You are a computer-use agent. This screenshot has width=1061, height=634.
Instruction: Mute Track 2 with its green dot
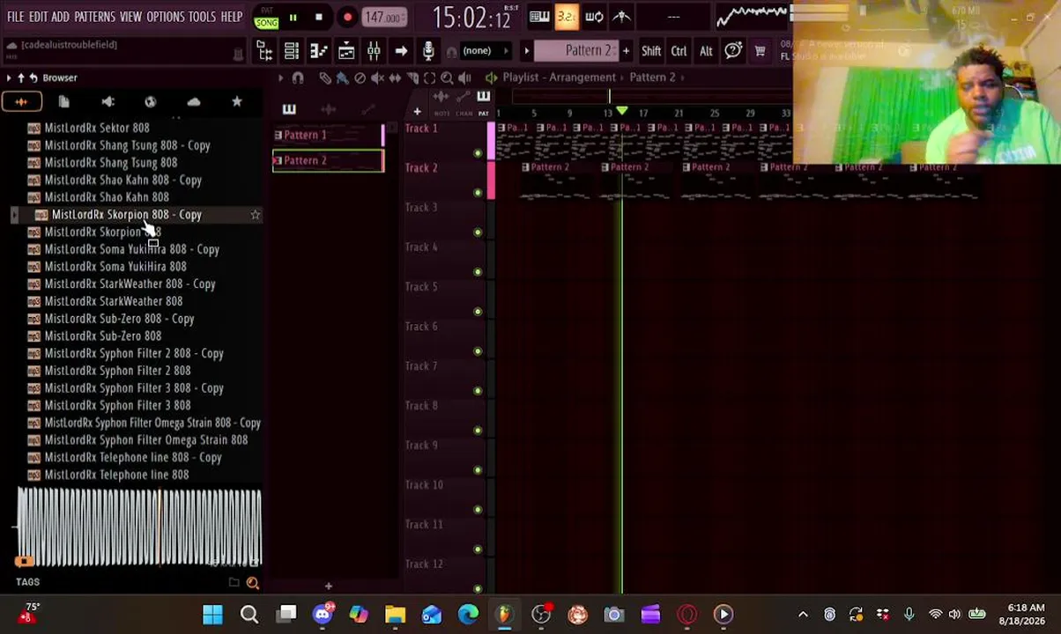[x=478, y=193]
